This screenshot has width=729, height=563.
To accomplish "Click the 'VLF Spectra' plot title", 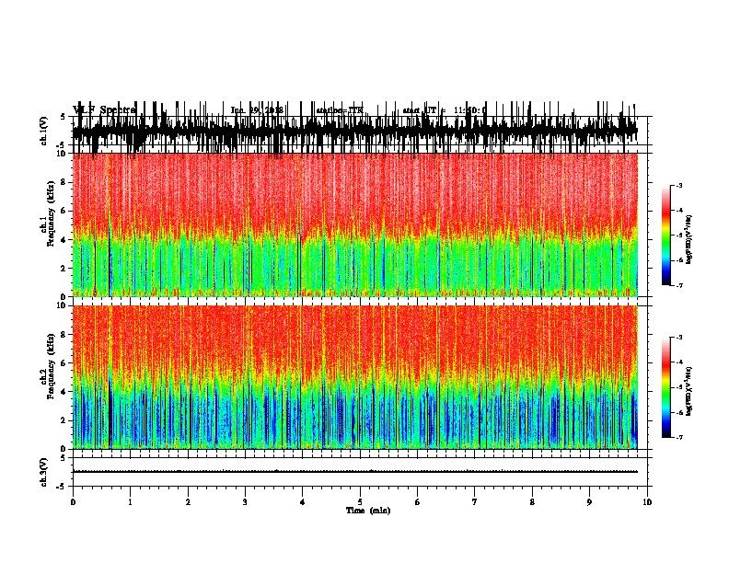I will point(104,109).
